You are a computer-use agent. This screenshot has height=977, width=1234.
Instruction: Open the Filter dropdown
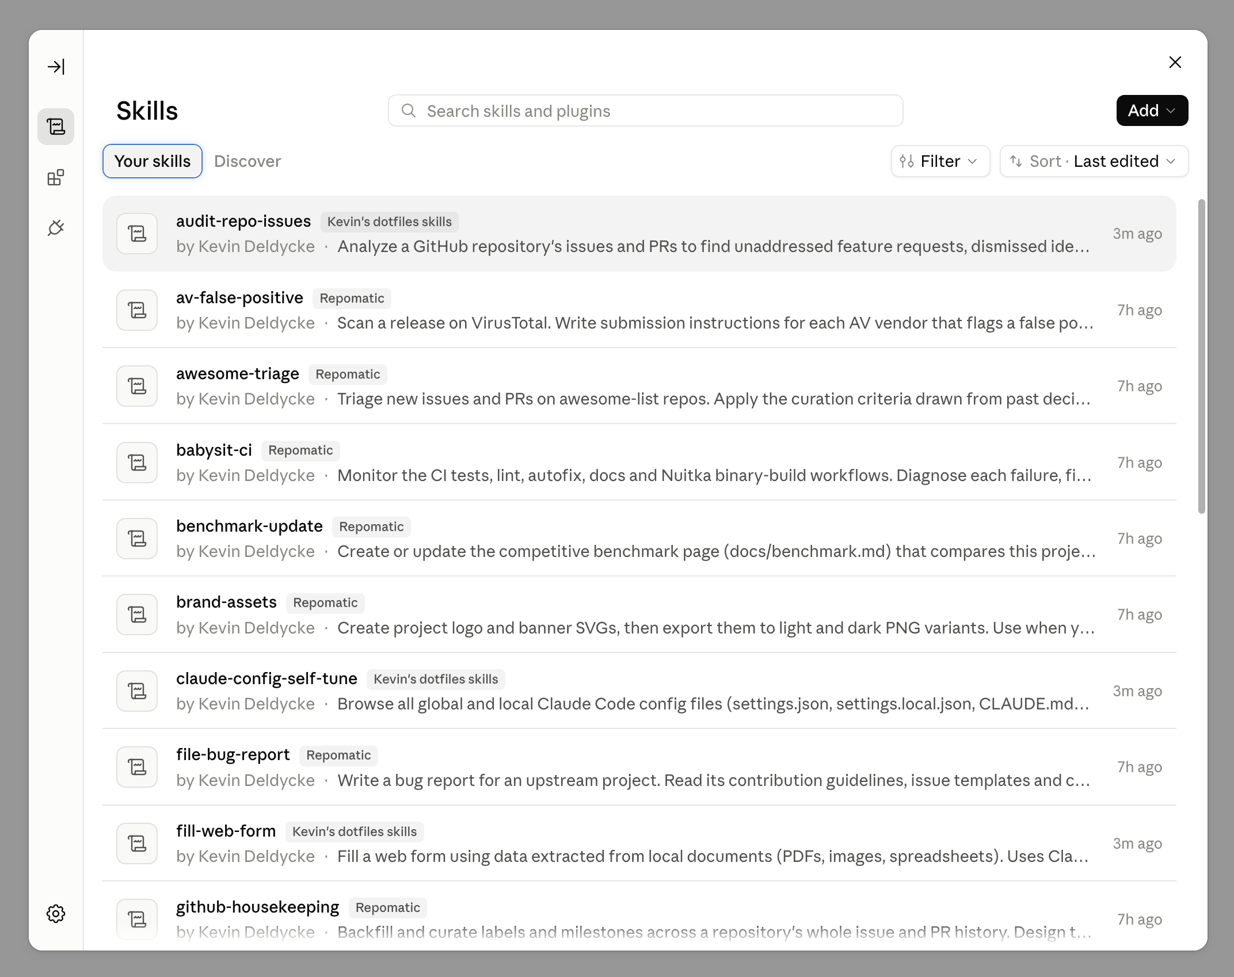pyautogui.click(x=940, y=161)
